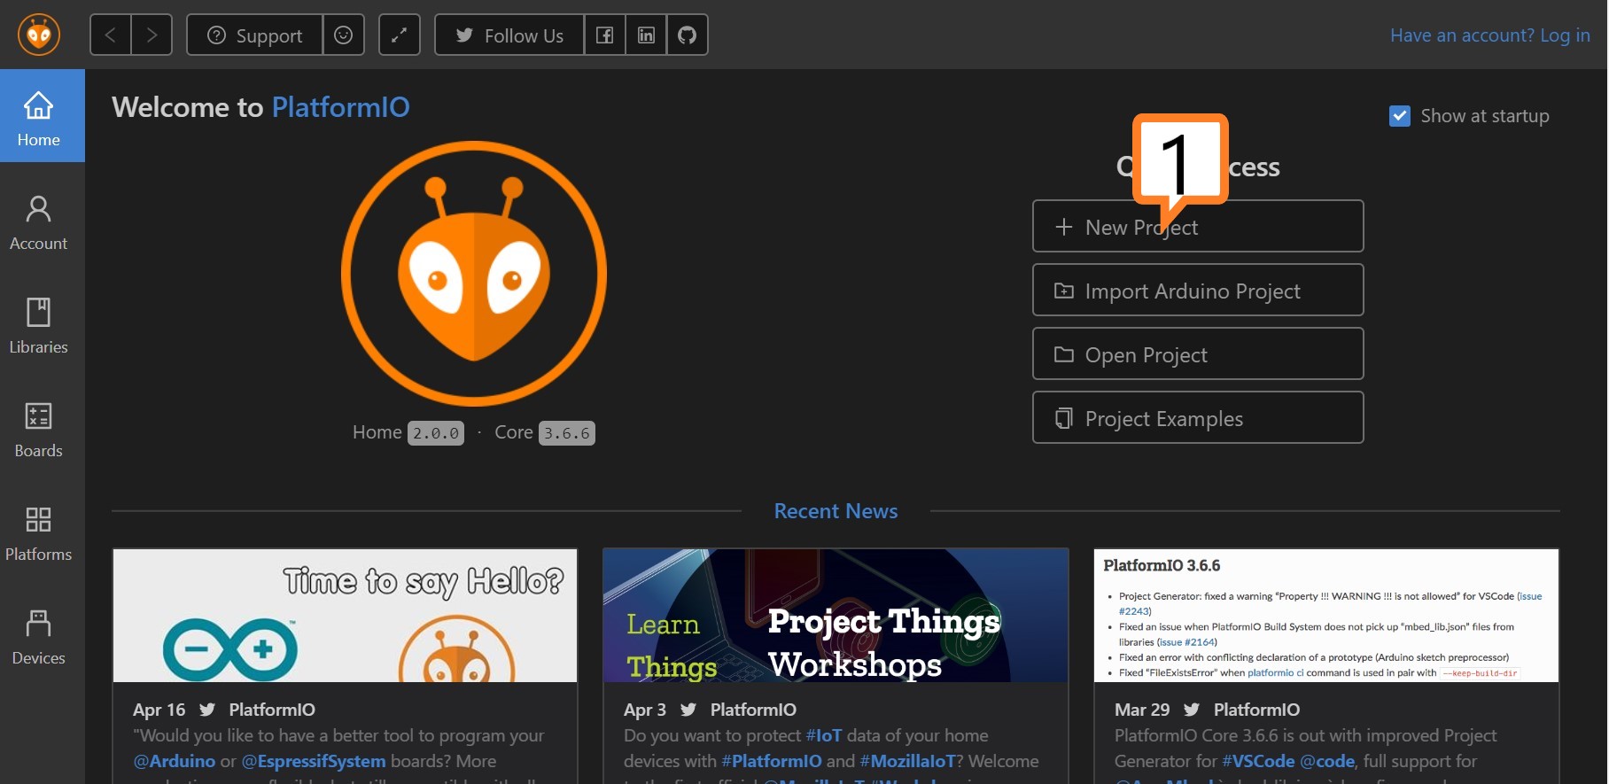Click the @code mention link
The height and width of the screenshot is (784, 1609).
[x=1327, y=761]
